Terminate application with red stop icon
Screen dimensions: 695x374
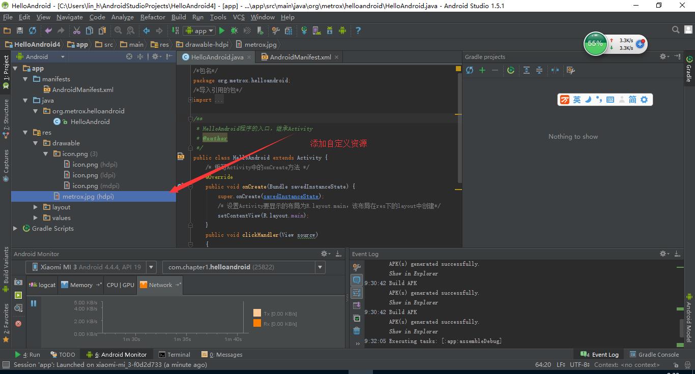[18, 323]
